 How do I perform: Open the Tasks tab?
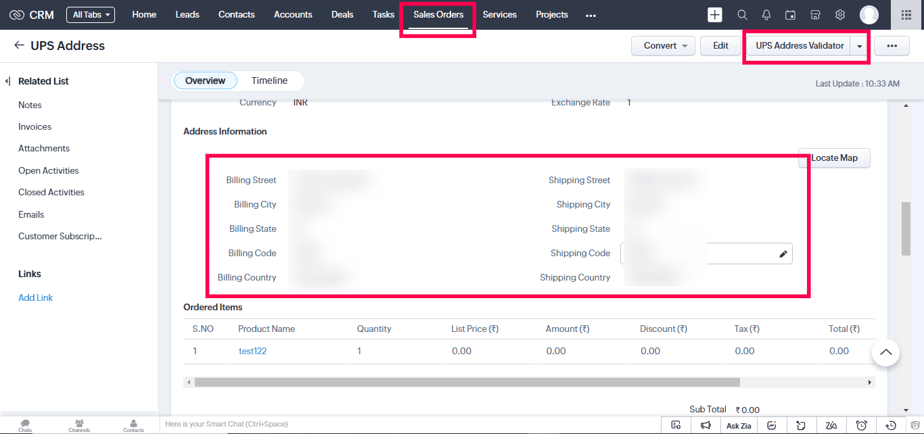(x=384, y=15)
